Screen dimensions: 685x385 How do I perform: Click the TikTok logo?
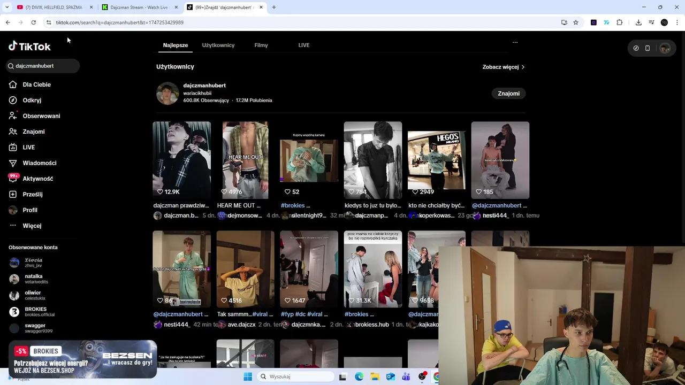tap(29, 47)
